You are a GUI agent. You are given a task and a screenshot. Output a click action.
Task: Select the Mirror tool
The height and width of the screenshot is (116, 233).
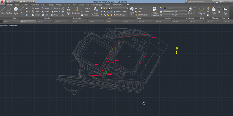(46, 12)
